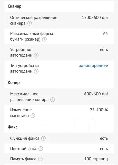
Task: Show tooltip icon for Функция факса
Action: tap(43, 138)
